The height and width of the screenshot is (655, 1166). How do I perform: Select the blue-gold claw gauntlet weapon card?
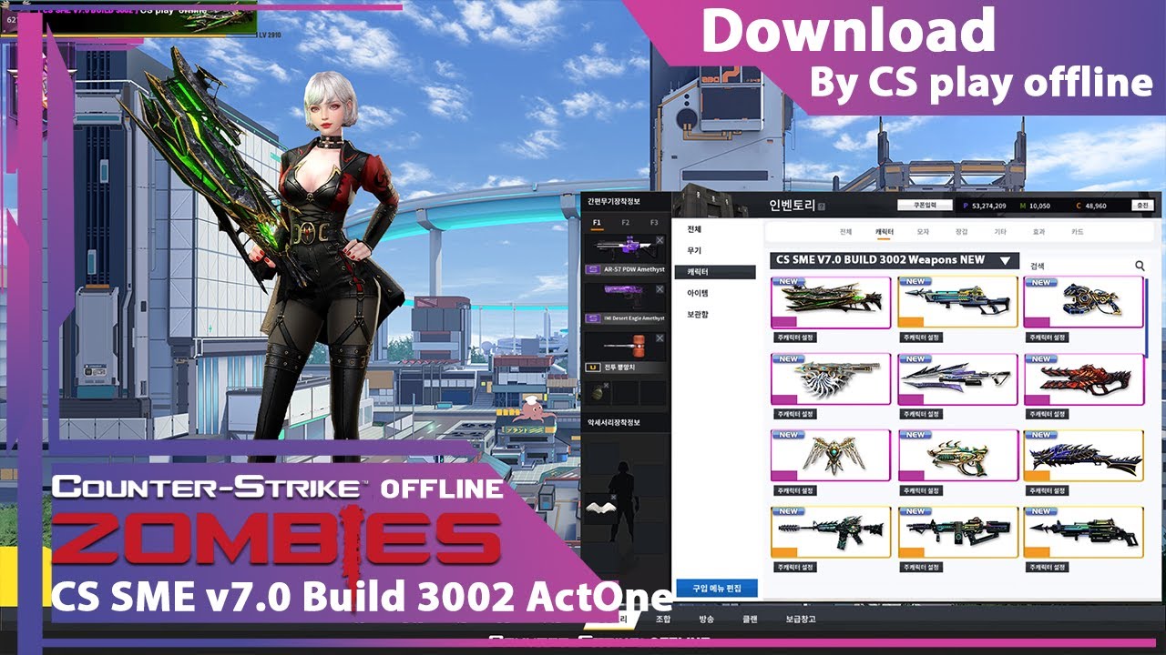[x=1083, y=303]
